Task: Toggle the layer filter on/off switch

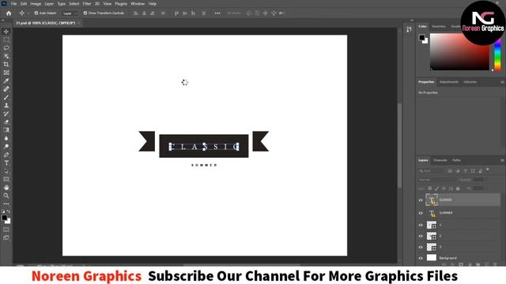Action: coord(488,170)
